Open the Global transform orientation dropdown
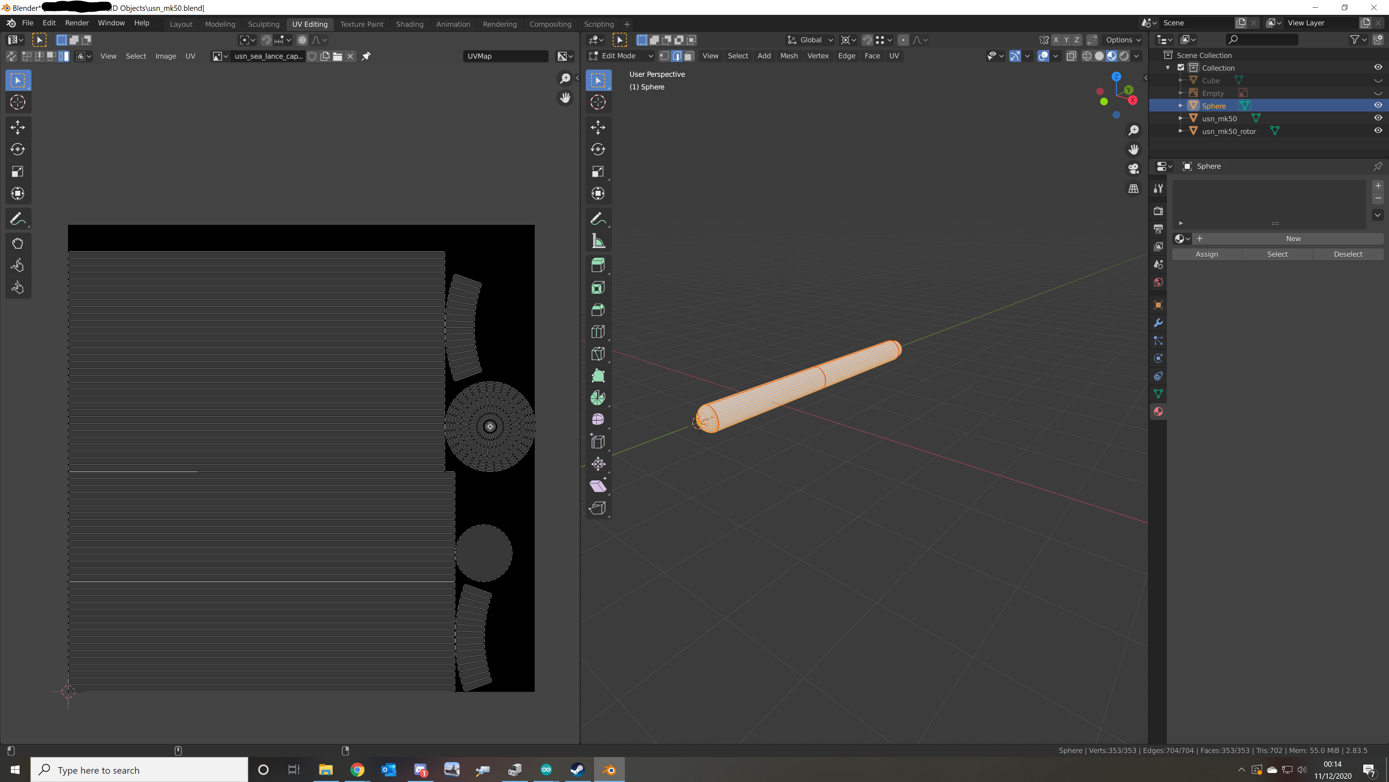The width and height of the screenshot is (1389, 782). (810, 40)
